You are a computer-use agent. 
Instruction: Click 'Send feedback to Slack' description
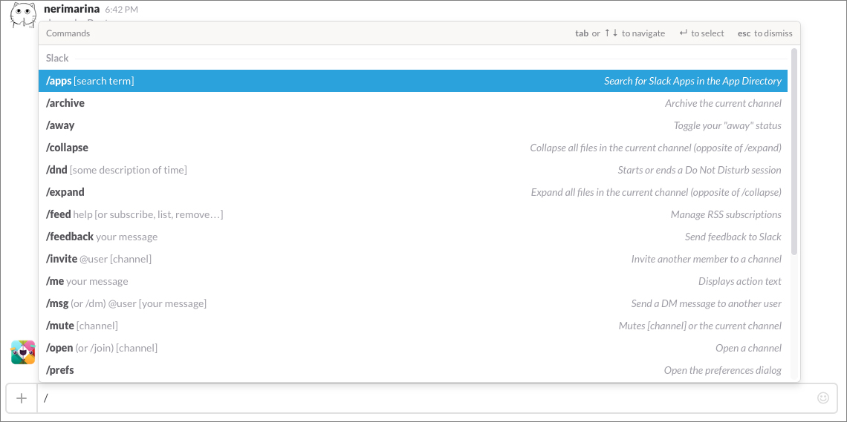click(733, 237)
